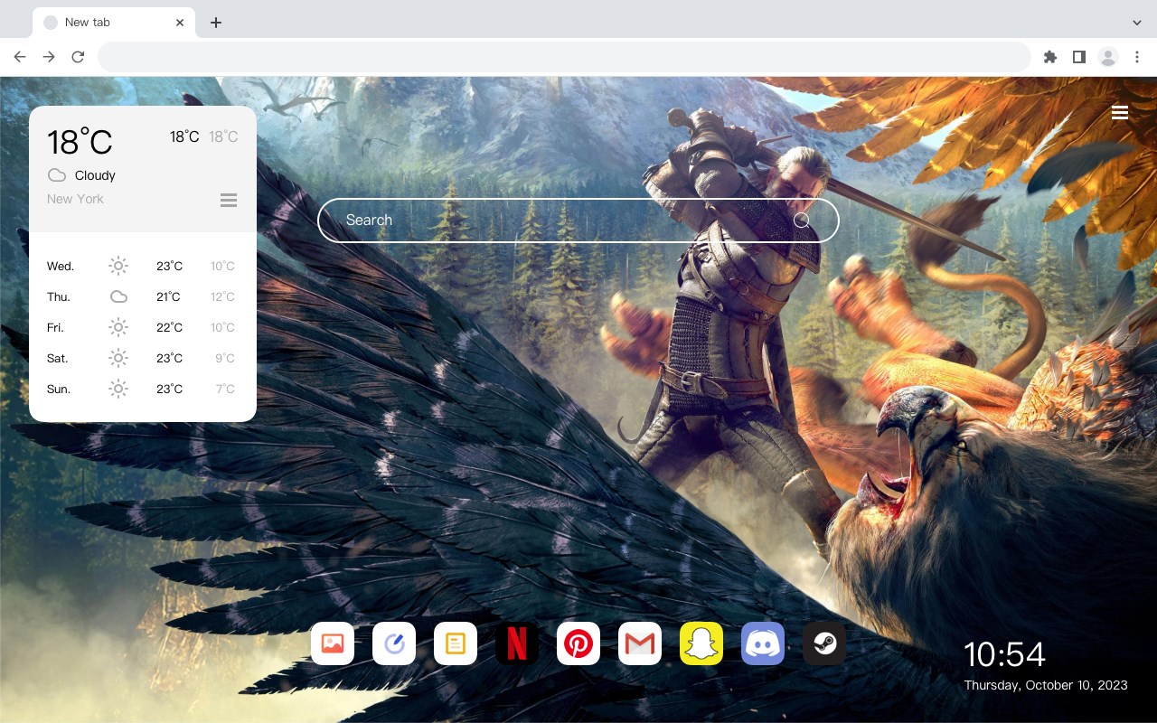Open Chrome three-dot menu
The width and height of the screenshot is (1157, 723).
coord(1137,57)
